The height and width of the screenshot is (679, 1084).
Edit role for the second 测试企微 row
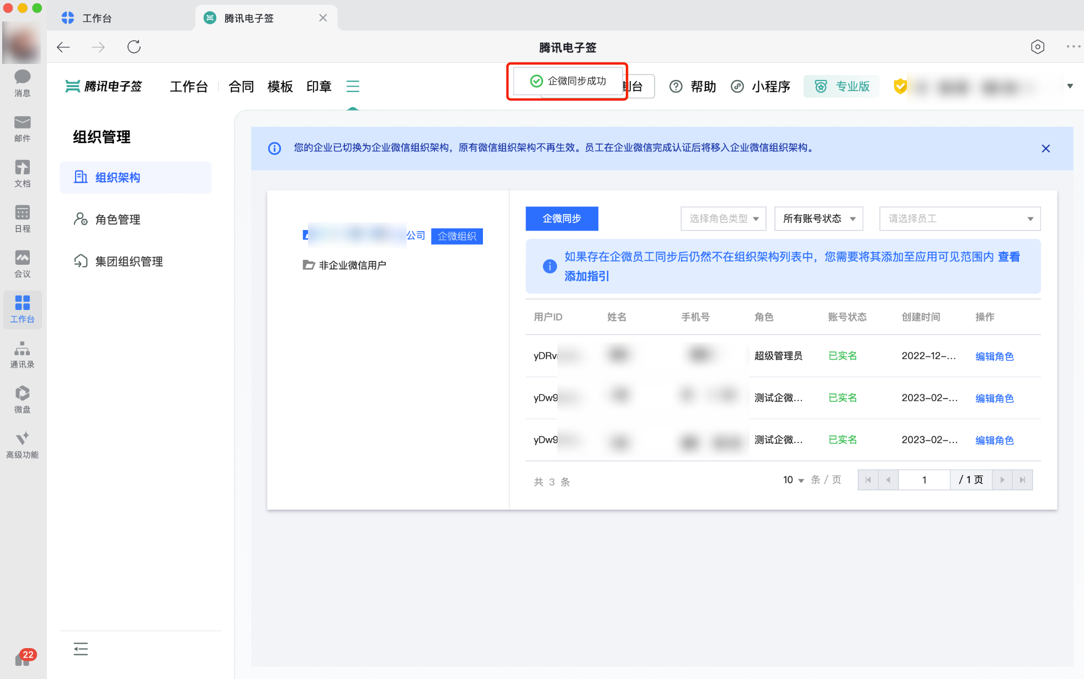[x=994, y=398]
